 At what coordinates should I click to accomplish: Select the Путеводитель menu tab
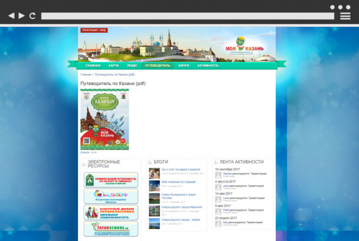[158, 66]
